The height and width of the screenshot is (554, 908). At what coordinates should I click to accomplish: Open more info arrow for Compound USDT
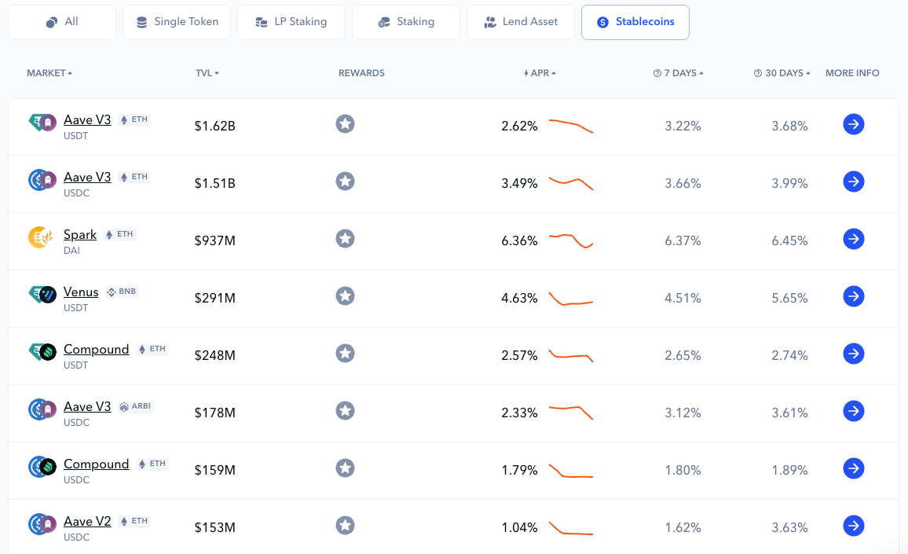pyautogui.click(x=854, y=354)
